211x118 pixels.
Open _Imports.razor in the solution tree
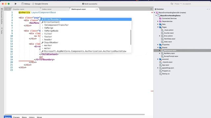pos(167,62)
